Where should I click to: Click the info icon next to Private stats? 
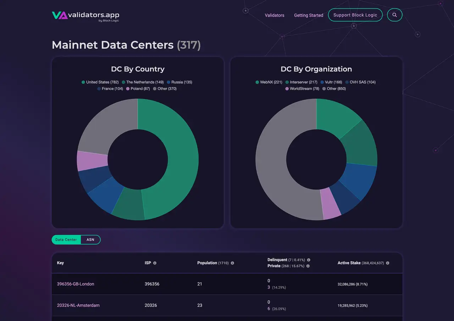point(308,266)
